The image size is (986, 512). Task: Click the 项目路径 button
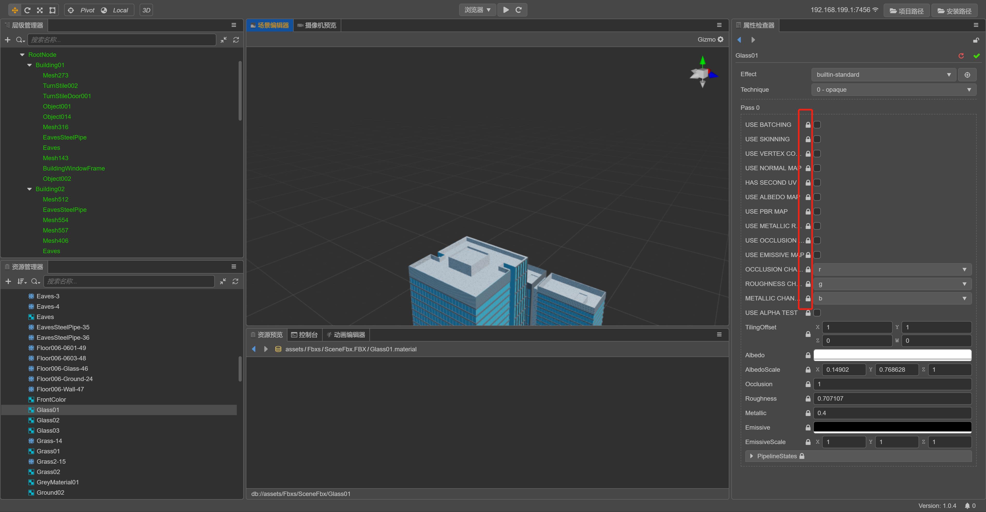(x=906, y=11)
